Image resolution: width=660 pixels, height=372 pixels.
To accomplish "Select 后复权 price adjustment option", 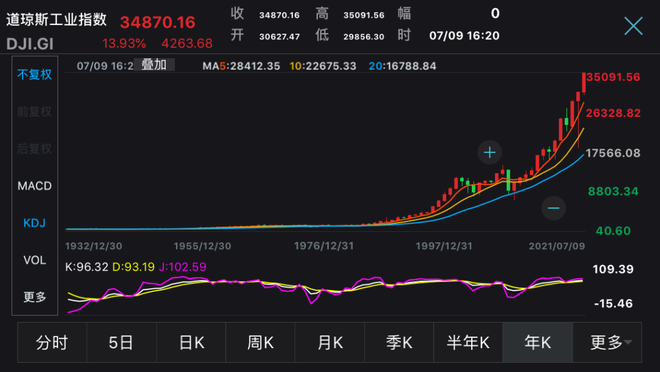I will [x=34, y=149].
